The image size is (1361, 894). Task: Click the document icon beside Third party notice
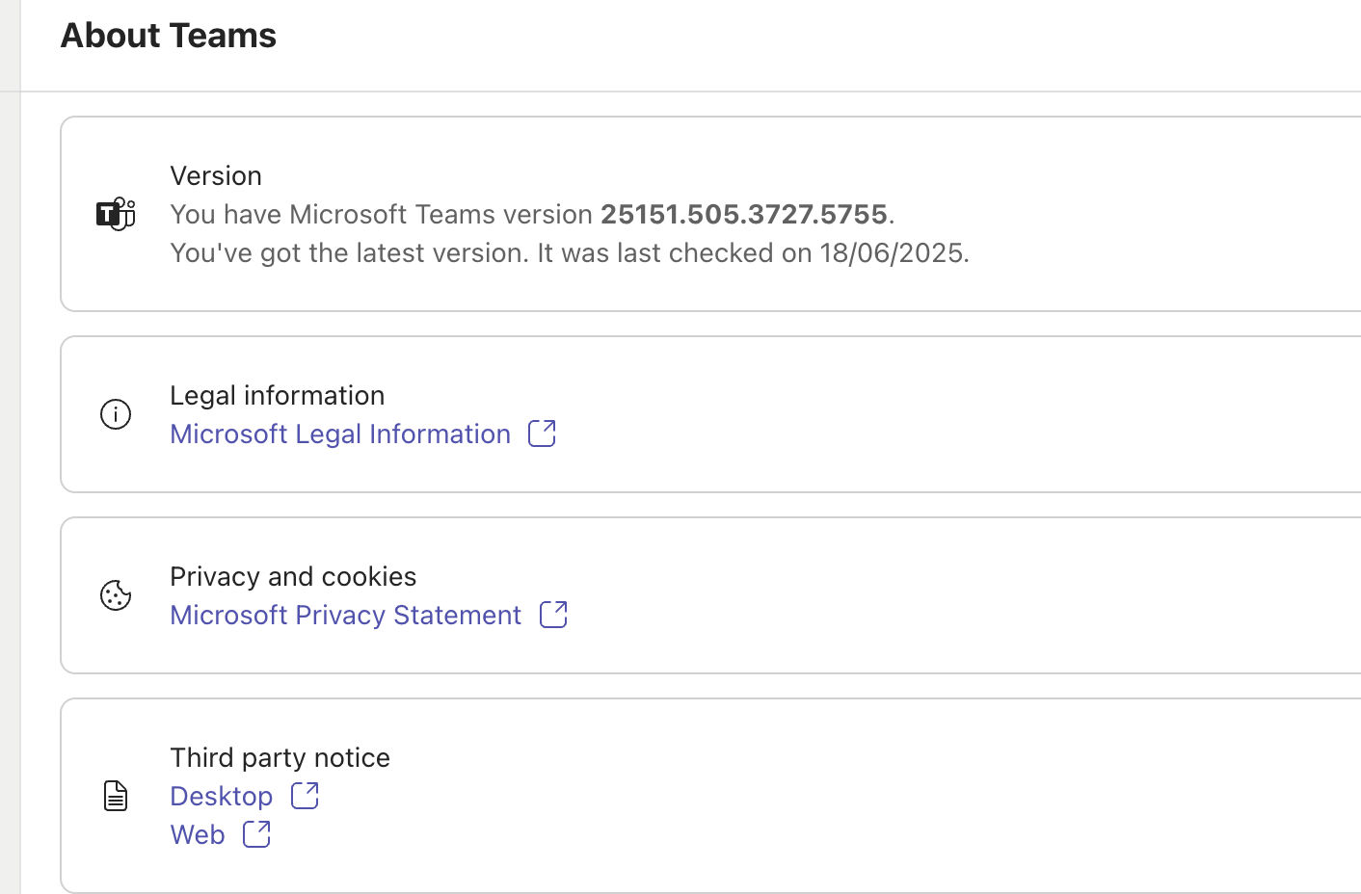[x=116, y=796]
